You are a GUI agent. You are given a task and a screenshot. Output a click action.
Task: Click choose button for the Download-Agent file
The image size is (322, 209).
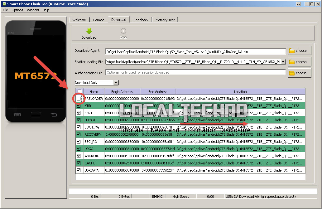coord(299,51)
